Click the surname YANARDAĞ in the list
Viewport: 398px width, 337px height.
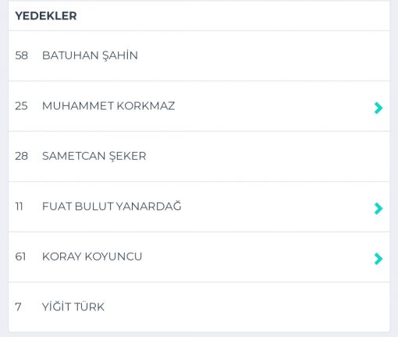[148, 206]
